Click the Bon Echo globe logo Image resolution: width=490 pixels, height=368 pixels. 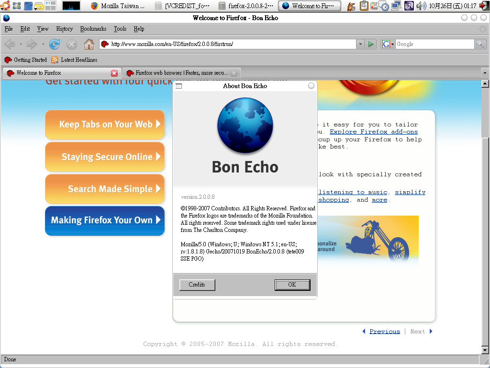click(x=245, y=125)
